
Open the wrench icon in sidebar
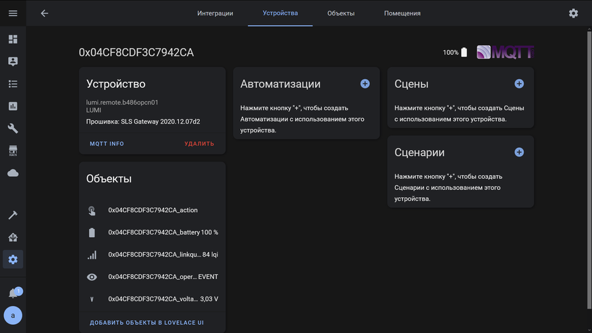13,128
